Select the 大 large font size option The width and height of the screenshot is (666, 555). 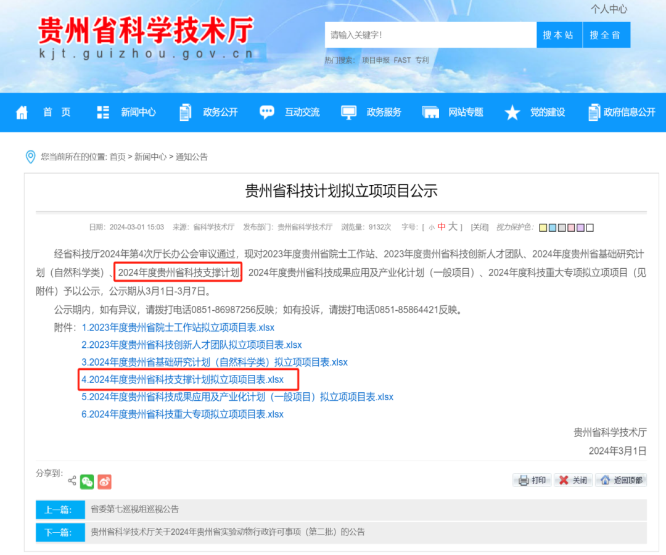point(453,226)
